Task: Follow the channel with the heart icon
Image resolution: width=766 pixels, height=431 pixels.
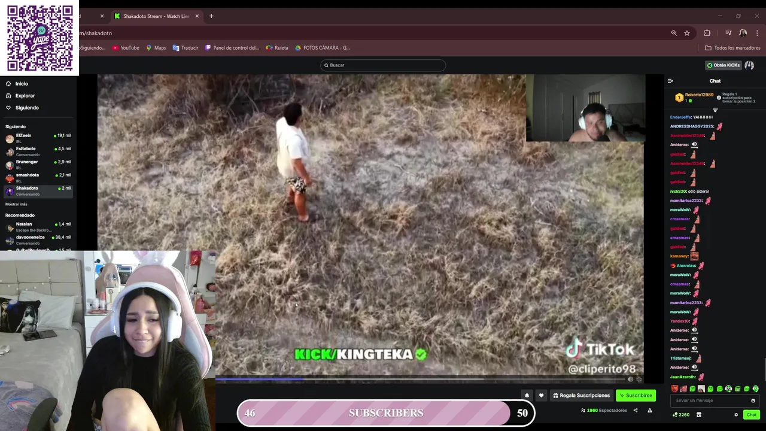Action: pyautogui.click(x=541, y=395)
